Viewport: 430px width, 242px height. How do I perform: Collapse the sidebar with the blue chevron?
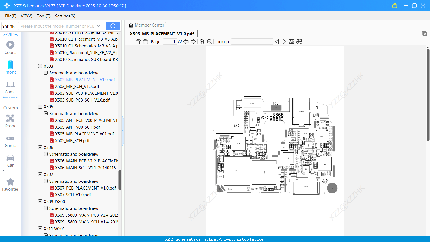(123, 130)
